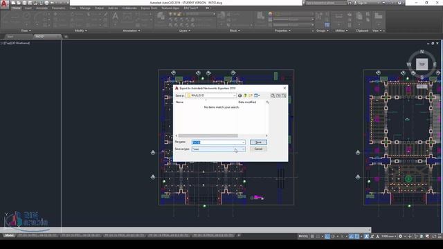Expand the Layers panel
Image resolution: width=443 pixels, height=249 pixels.
pos(185,30)
